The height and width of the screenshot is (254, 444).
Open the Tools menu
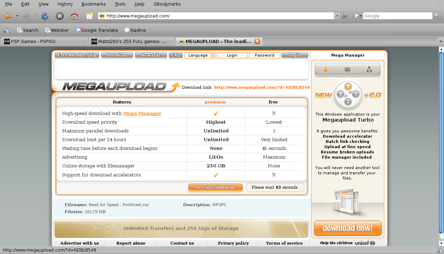(120, 4)
